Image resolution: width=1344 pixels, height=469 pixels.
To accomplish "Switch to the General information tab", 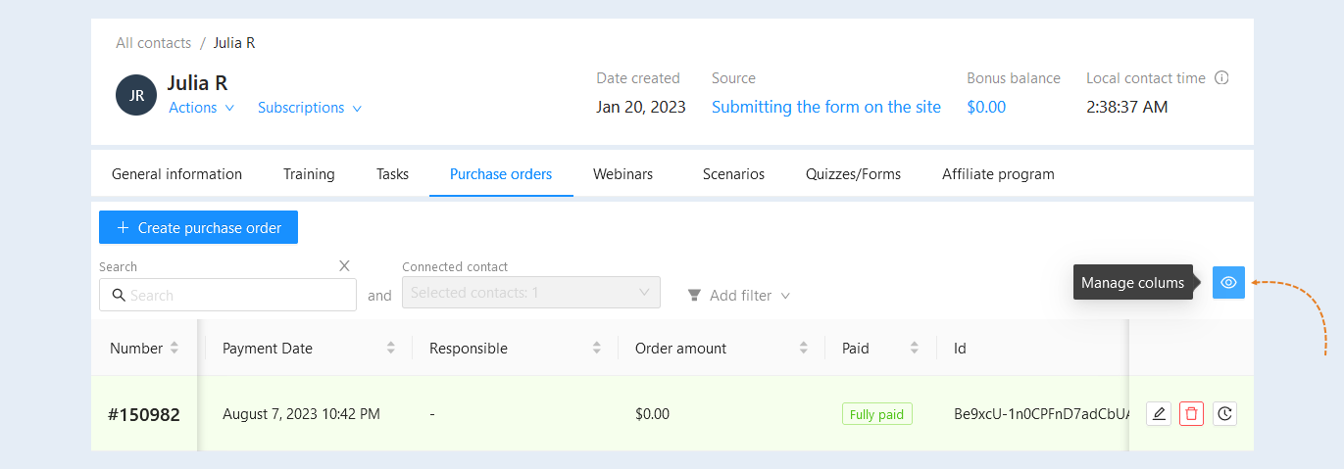I will 176,174.
